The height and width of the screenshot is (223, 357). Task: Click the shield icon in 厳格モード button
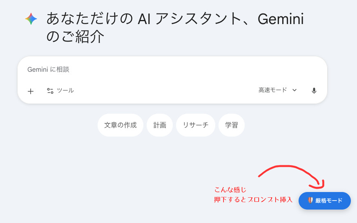[310, 201]
